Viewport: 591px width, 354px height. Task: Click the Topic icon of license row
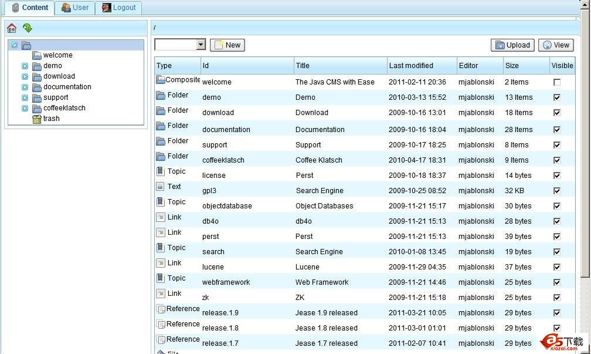click(x=160, y=171)
